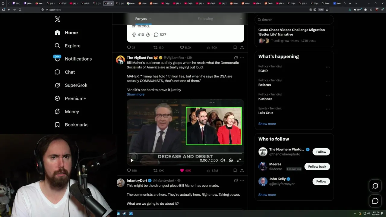Image resolution: width=386 pixels, height=217 pixels.
Task: Add a new timeline tab with plus
Action: (x=241, y=19)
